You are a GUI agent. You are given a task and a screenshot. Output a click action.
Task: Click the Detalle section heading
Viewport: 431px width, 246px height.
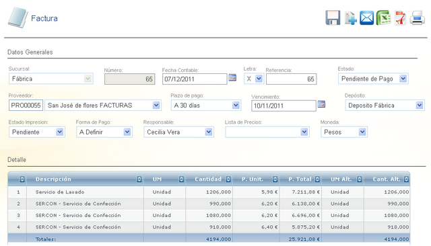pyautogui.click(x=17, y=159)
